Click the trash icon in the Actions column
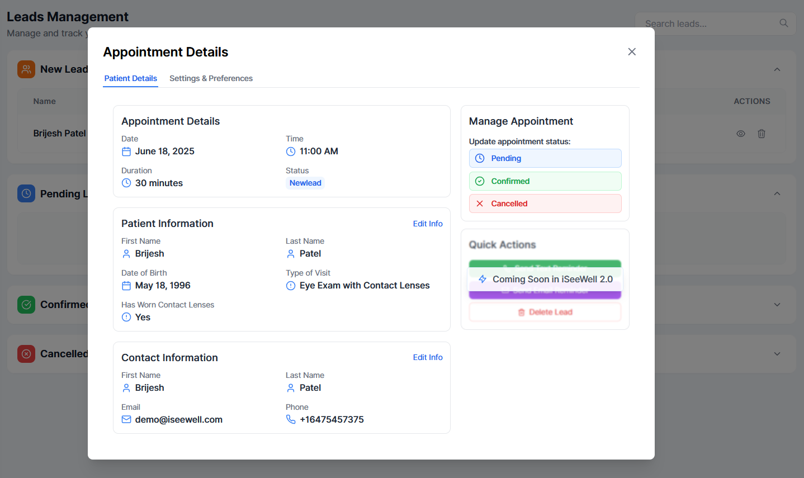The width and height of the screenshot is (804, 478). coord(761,134)
